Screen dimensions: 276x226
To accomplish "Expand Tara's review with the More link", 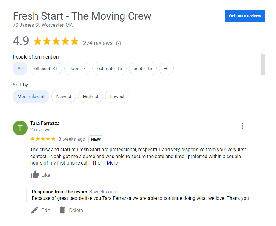I will coord(112,163).
